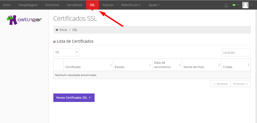Click the Próximo pagination button

(241, 84)
